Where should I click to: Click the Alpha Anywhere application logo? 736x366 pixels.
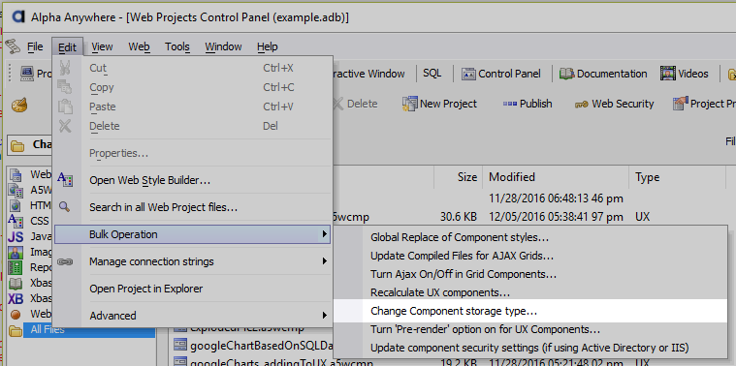pyautogui.click(x=17, y=16)
